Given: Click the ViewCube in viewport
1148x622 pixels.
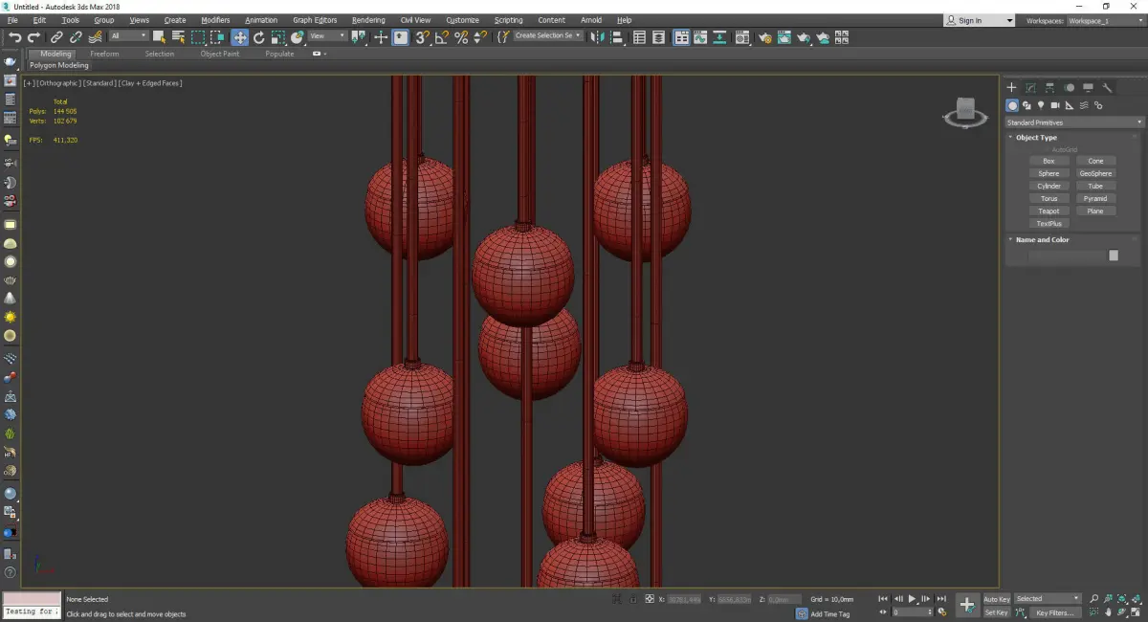Looking at the screenshot, I should (965, 114).
